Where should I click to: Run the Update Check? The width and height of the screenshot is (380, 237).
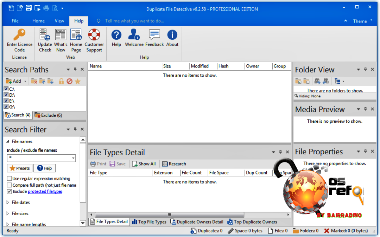pos(45,40)
